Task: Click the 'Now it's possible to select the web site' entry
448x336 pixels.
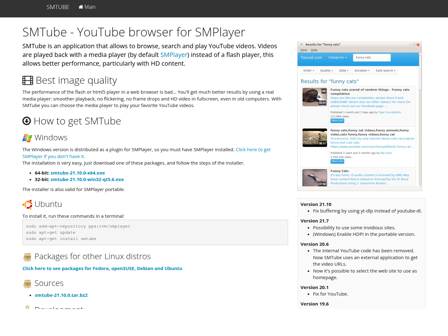Action: click(x=365, y=274)
